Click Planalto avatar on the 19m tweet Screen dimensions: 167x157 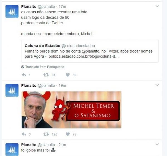12,90
